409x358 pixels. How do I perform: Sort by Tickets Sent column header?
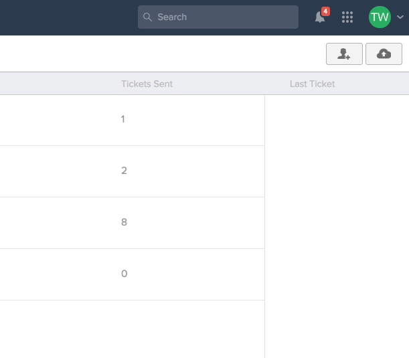point(147,84)
